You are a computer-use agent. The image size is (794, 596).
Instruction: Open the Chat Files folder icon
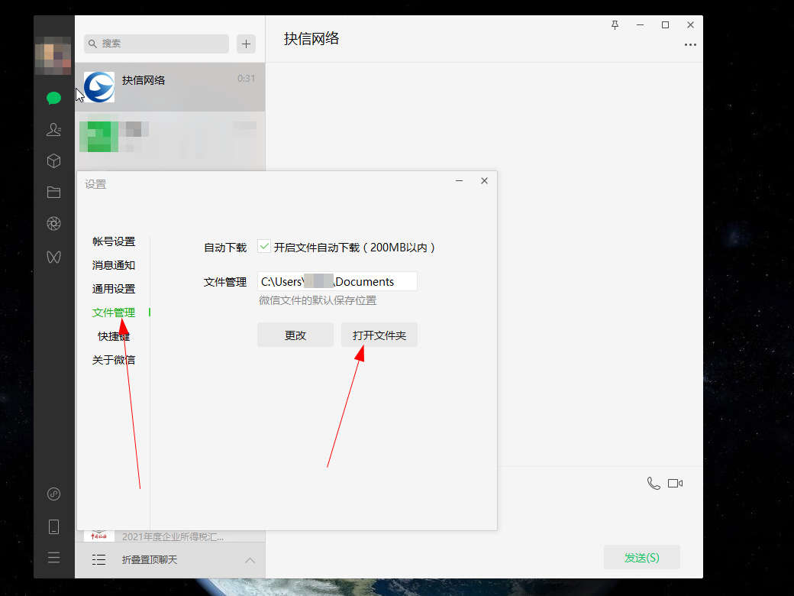[53, 192]
